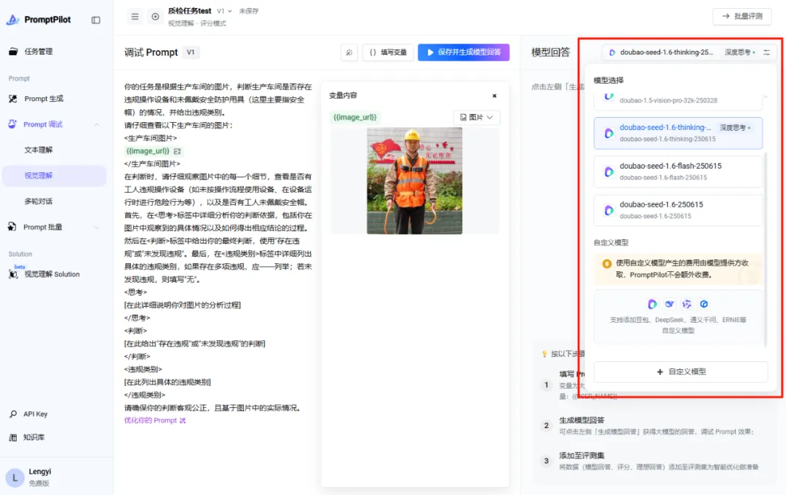Click the 未保存 status text
The width and height of the screenshot is (786, 495).
[x=249, y=11]
